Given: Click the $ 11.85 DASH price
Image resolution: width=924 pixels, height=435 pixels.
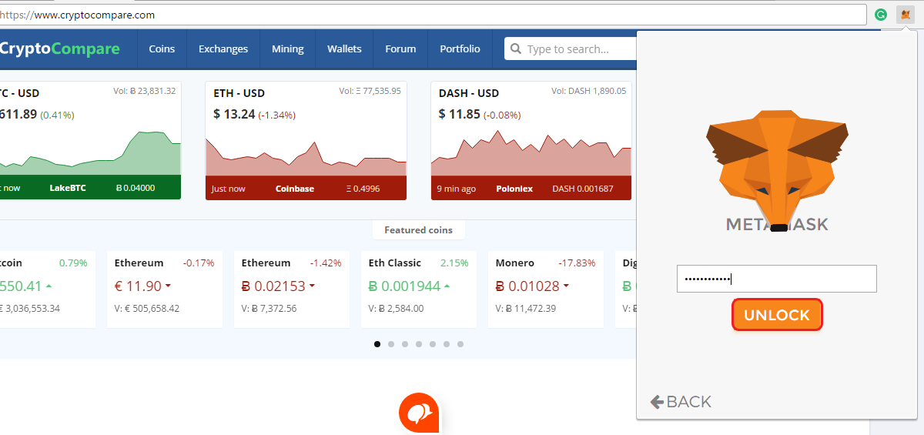Looking at the screenshot, I should (460, 115).
